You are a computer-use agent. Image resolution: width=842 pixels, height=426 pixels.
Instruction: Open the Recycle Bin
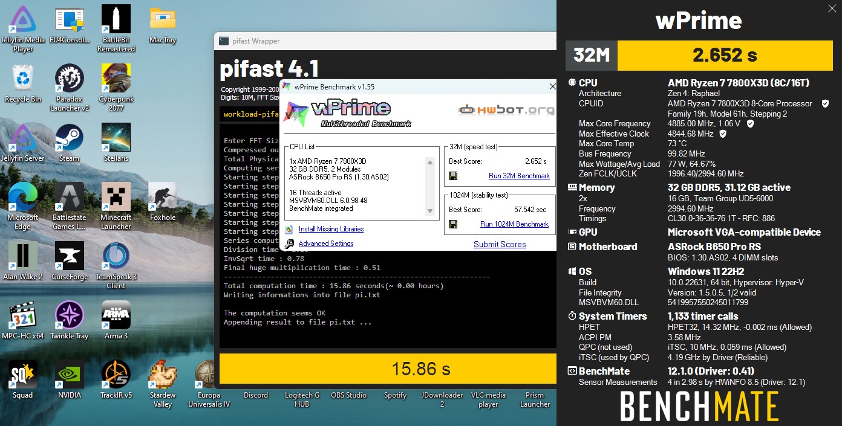[23, 84]
